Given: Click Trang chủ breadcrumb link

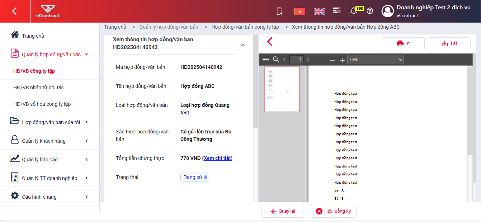Looking at the screenshot, I should 115,27.
